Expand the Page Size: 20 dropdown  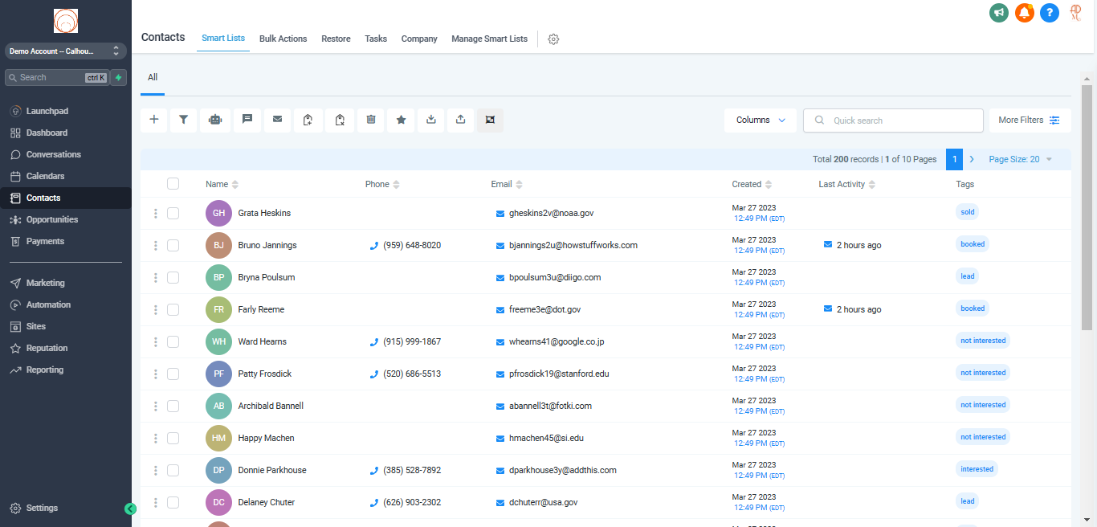[x=1020, y=159]
